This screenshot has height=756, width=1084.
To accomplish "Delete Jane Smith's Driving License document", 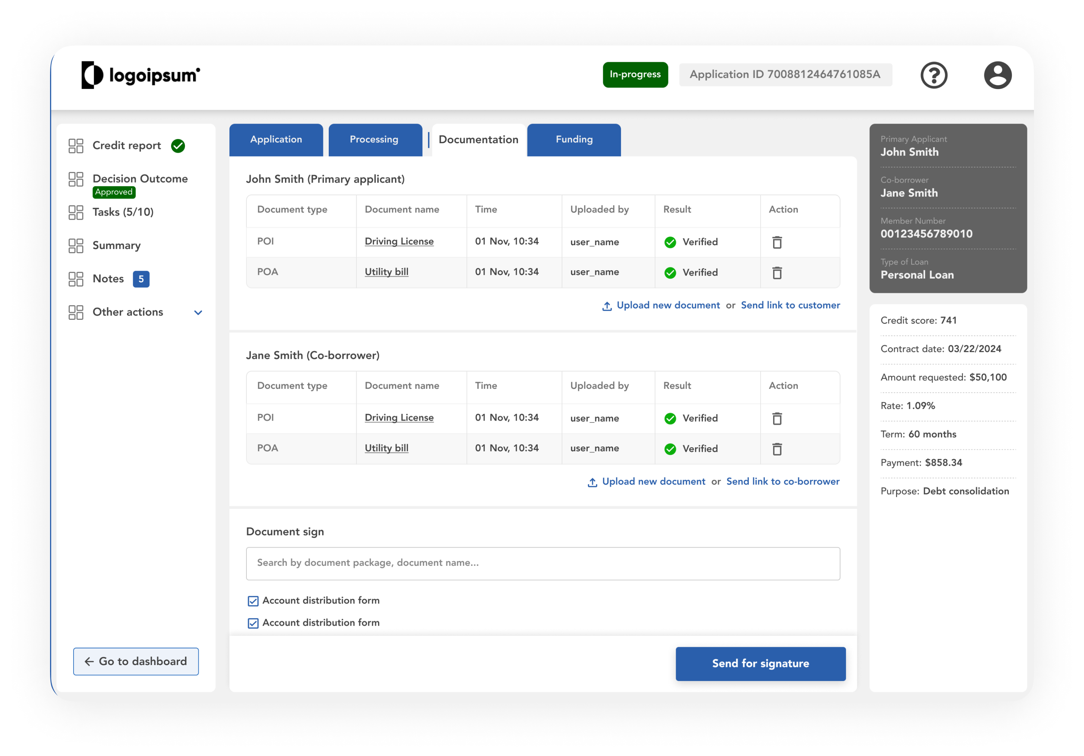I will [777, 418].
